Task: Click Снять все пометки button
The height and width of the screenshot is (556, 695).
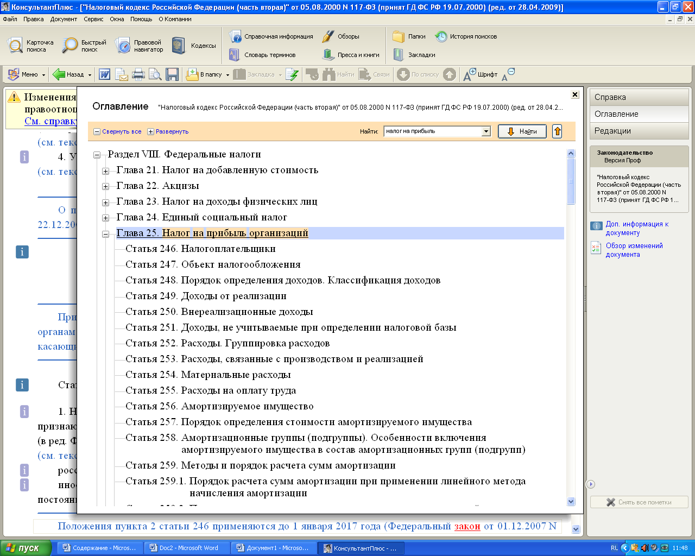Action: tap(639, 502)
